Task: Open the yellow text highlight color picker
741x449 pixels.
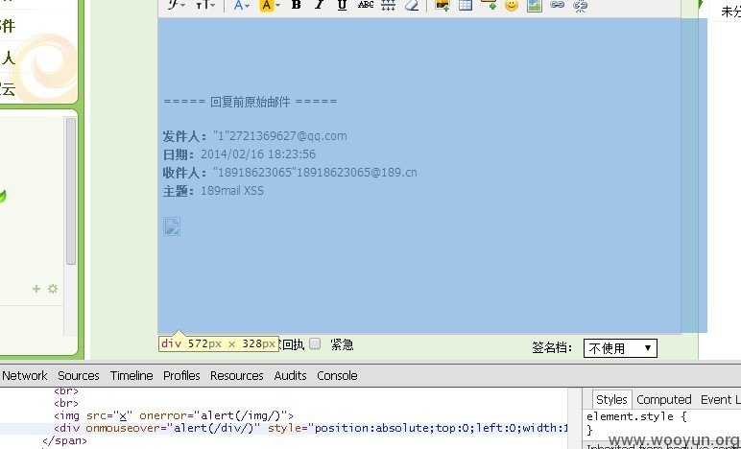Action: [270, 5]
